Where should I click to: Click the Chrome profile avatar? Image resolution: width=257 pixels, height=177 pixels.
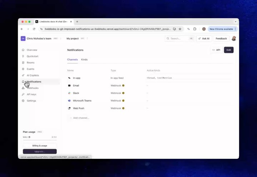[x=204, y=29]
